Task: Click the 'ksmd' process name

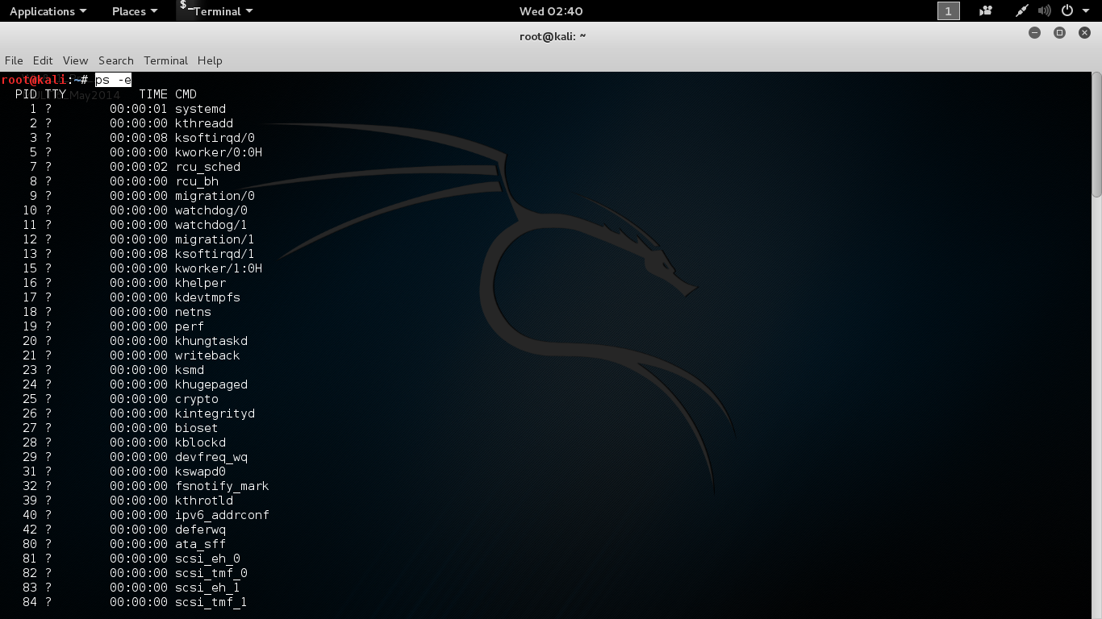Action: 190,370
